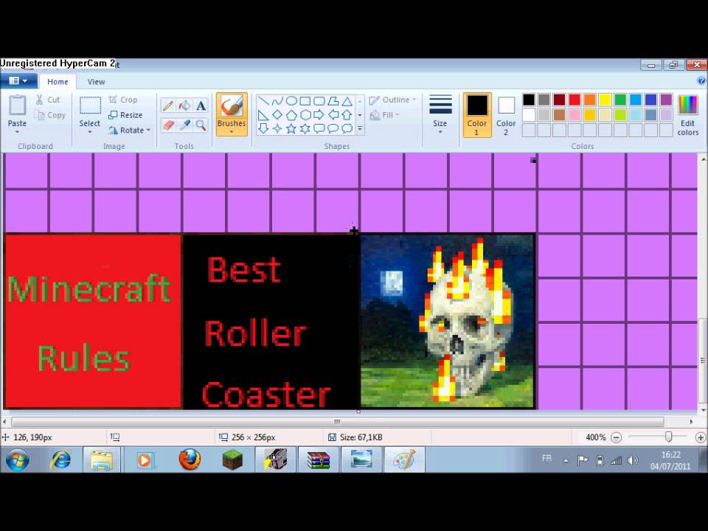The image size is (708, 531).
Task: Click the Copy button
Action: click(x=51, y=115)
